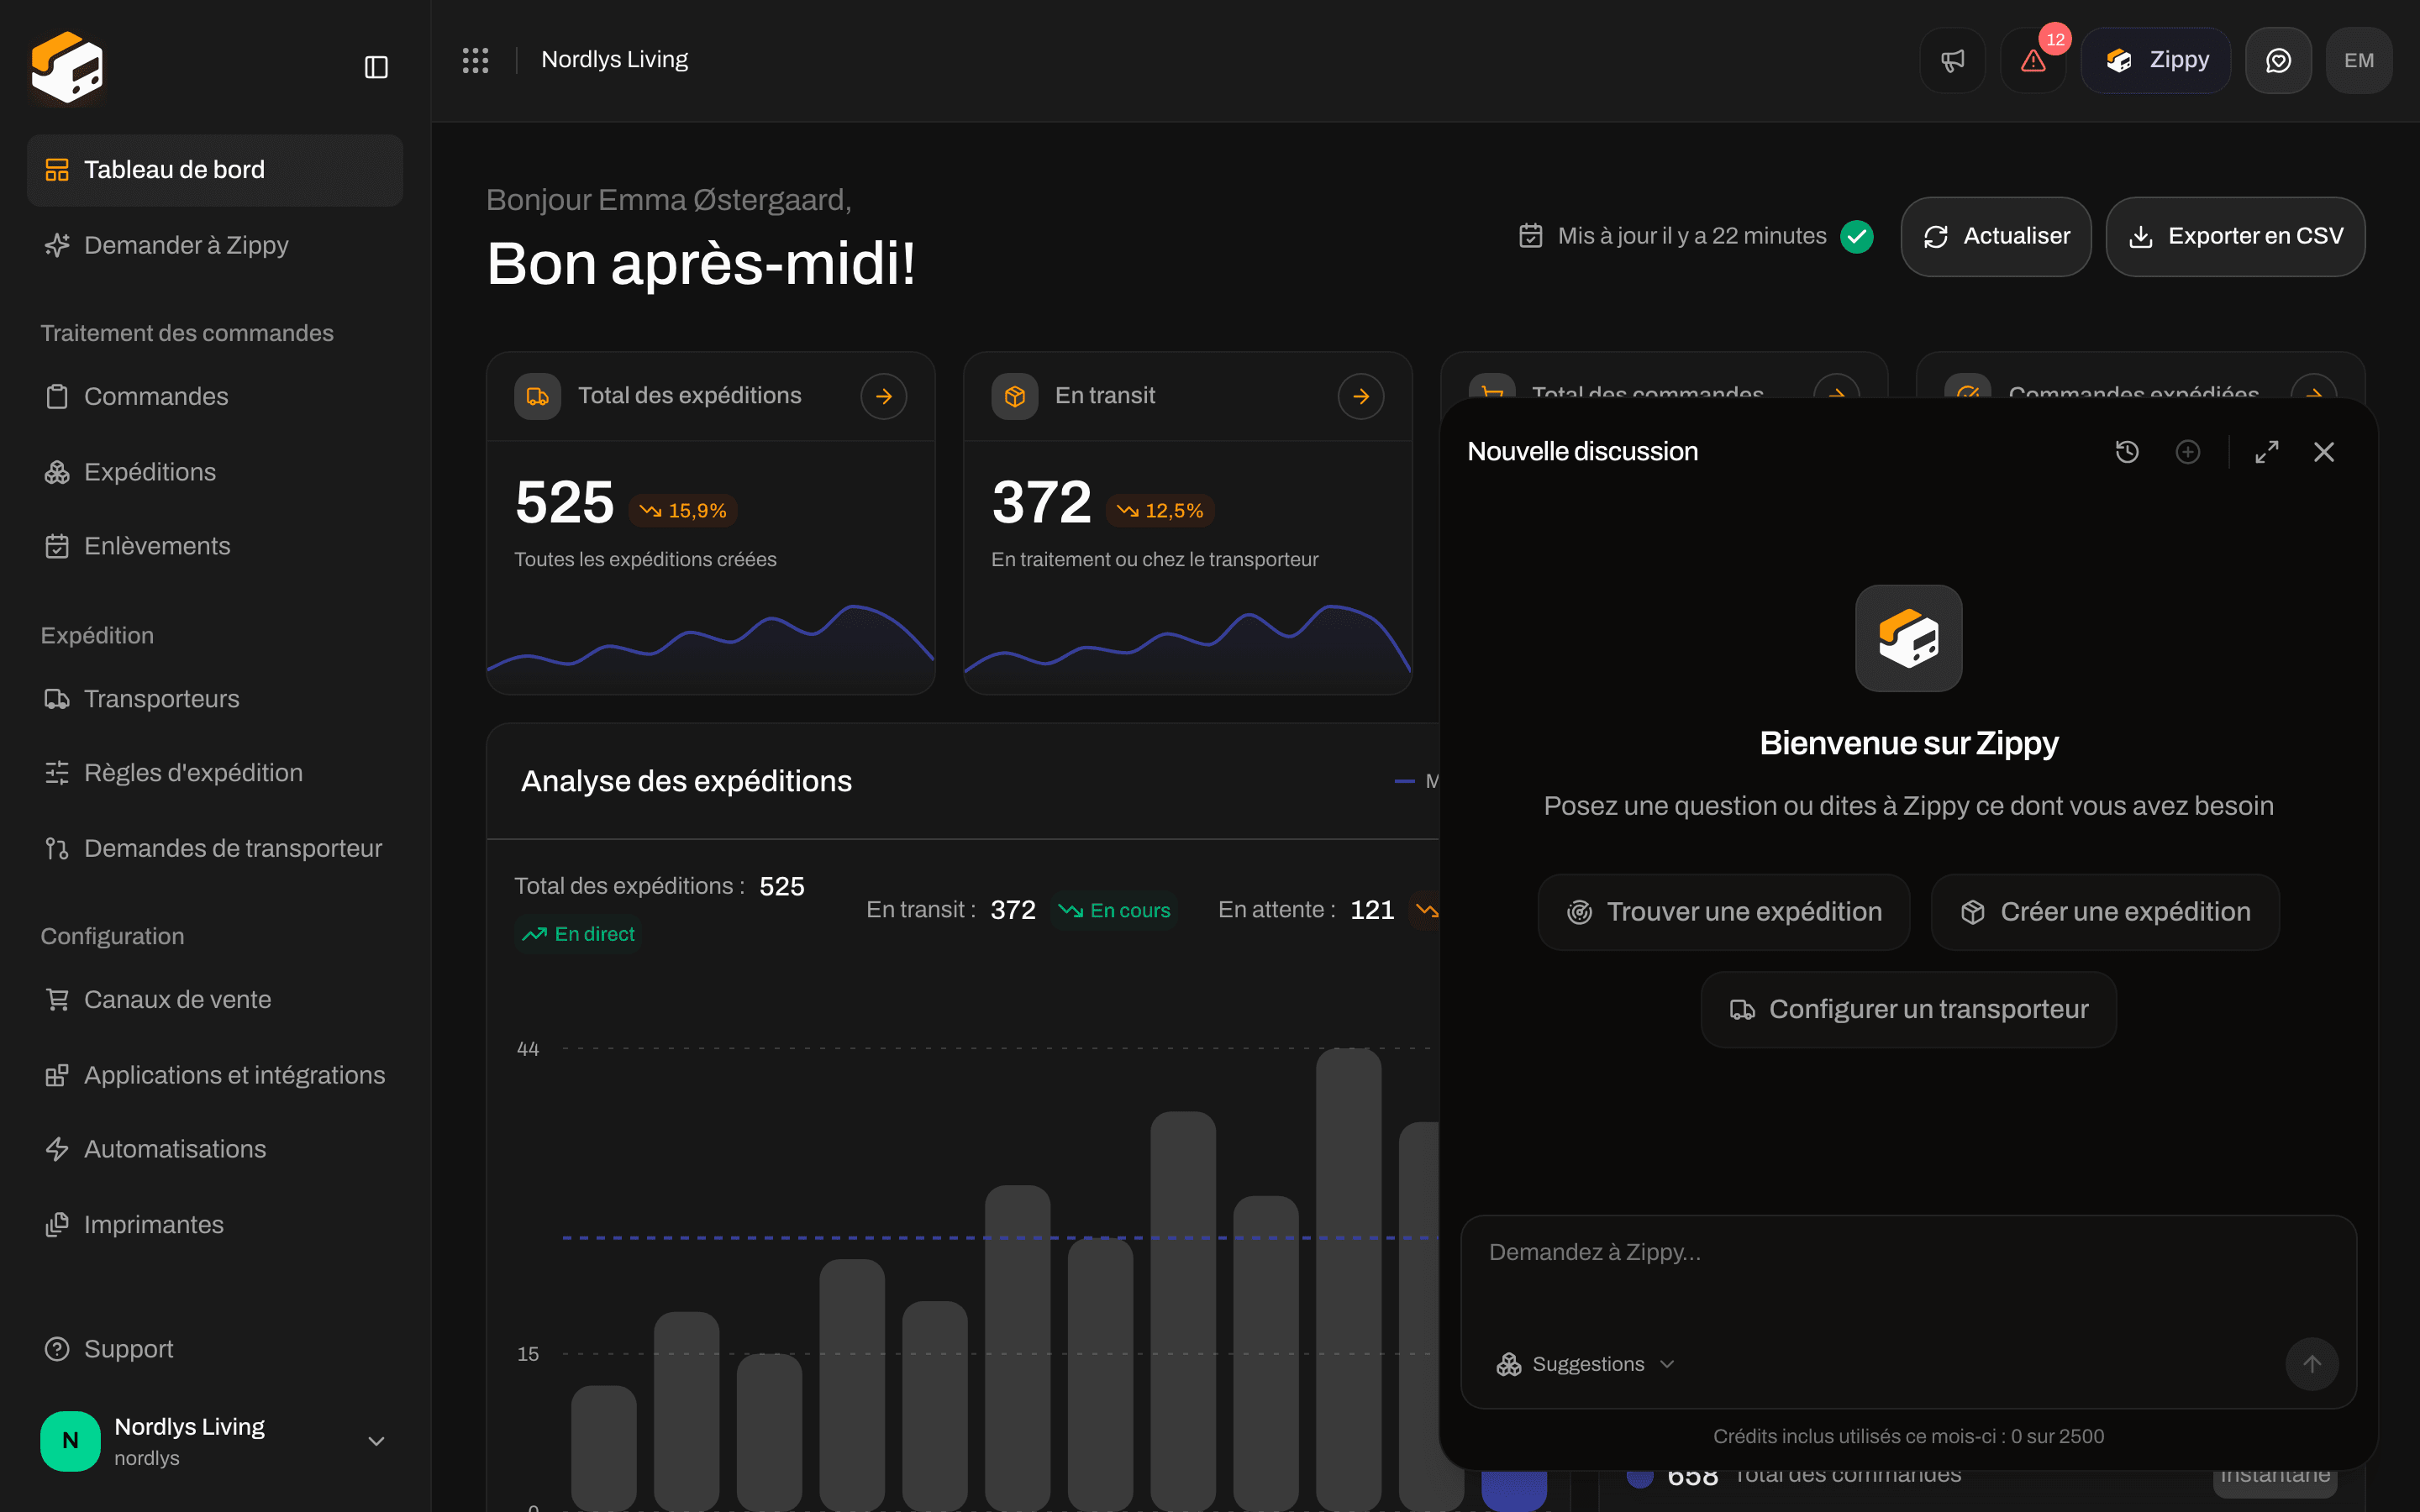Open the Transporteurs page
The width and height of the screenshot is (2420, 1512).
pos(215,698)
